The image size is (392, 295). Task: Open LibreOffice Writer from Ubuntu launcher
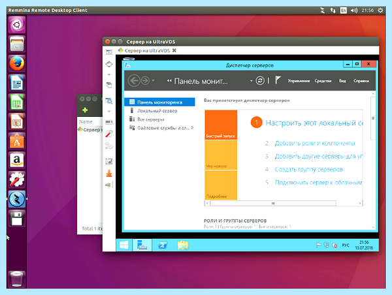(x=17, y=83)
